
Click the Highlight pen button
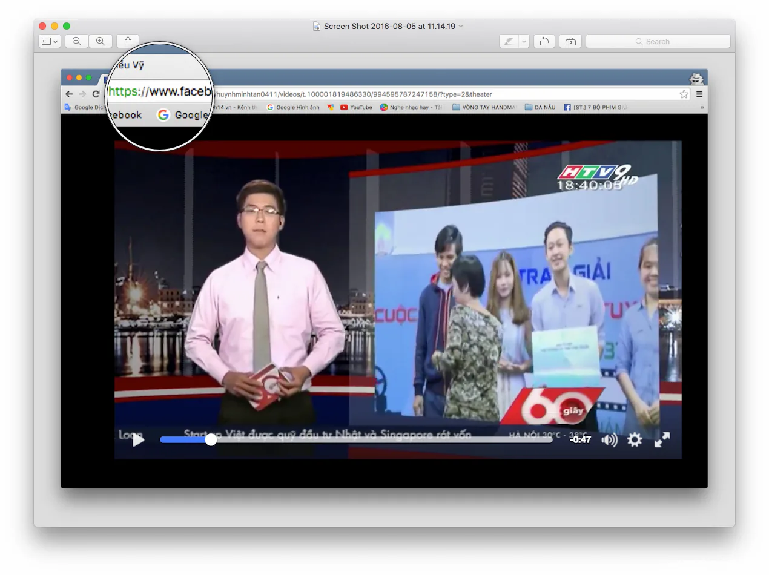click(x=509, y=41)
